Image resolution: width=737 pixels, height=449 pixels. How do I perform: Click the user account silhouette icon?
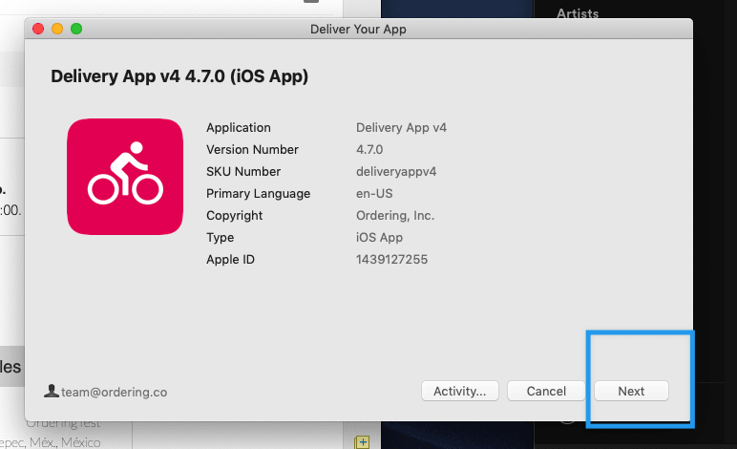51,391
